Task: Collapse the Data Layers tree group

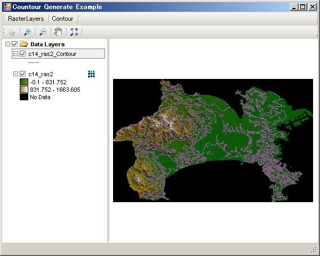Action: (6, 44)
